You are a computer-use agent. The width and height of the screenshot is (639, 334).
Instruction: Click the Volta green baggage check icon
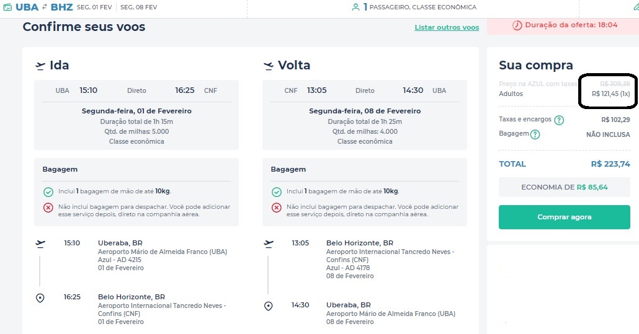coord(276,191)
